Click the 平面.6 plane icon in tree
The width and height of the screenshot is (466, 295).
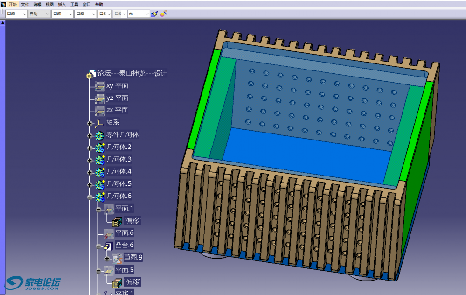tap(109, 233)
